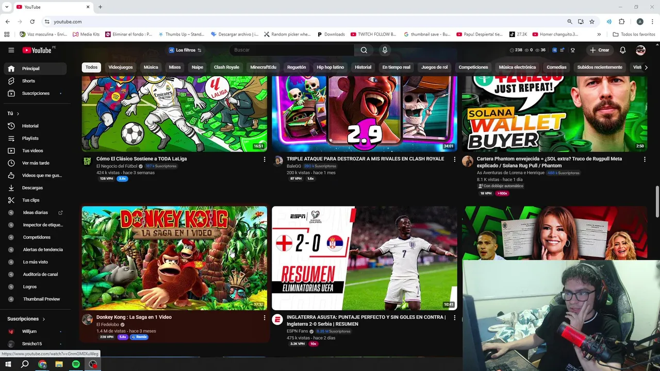Image resolution: width=660 pixels, height=371 pixels.
Task: Open Chrome tab search dropdown arrow
Action: pos(7,7)
